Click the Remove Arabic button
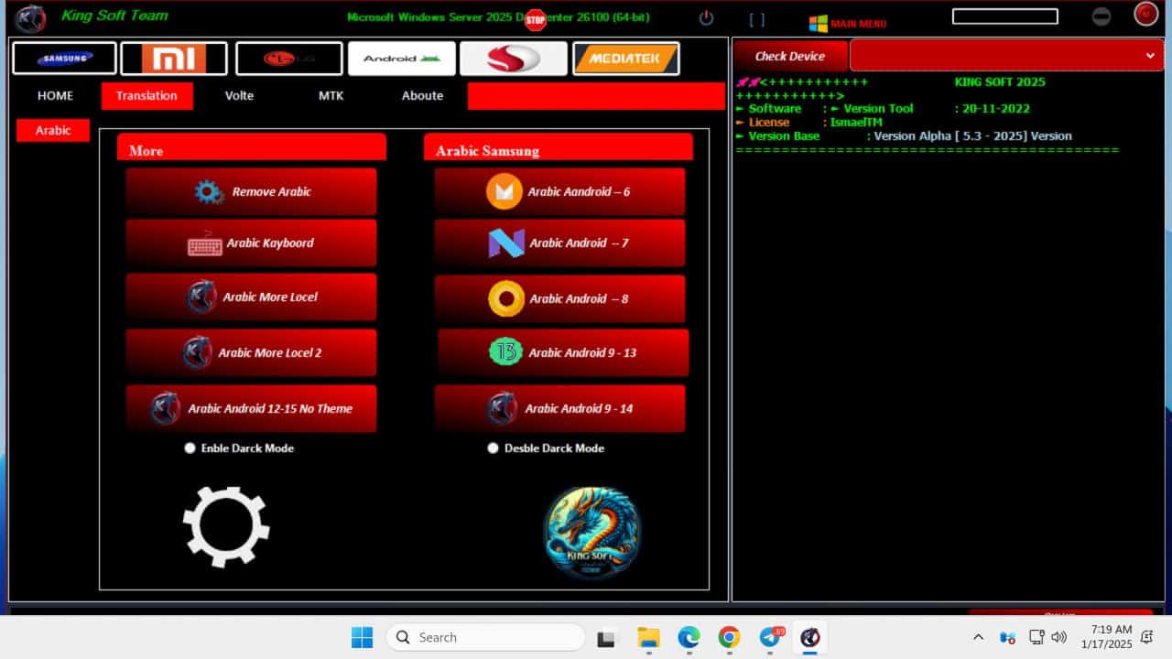Viewport: 1172px width, 659px height. (251, 191)
